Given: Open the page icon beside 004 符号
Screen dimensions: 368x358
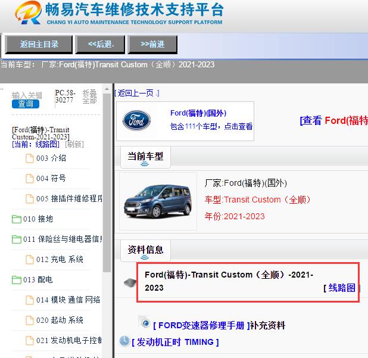Looking at the screenshot, I should tap(30, 179).
